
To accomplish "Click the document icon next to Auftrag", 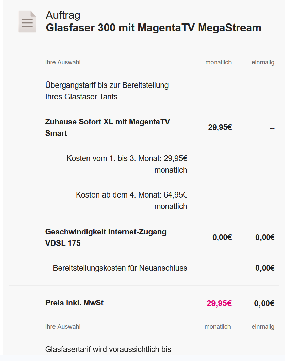I will coord(27,22).
